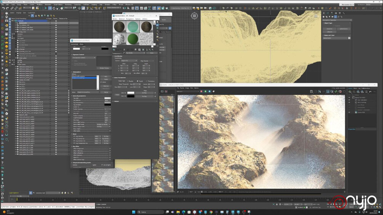Switch to the Effects tab

81,44
